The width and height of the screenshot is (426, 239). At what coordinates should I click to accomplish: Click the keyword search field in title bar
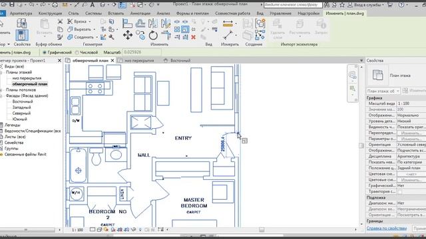[x=293, y=5]
